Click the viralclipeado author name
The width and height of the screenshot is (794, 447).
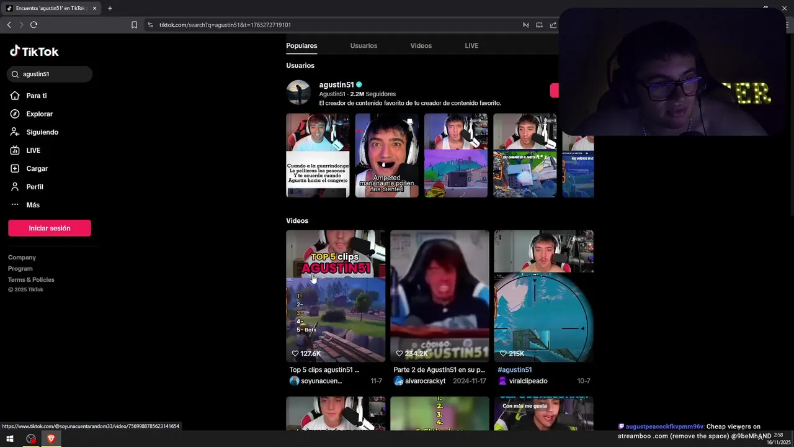click(529, 381)
